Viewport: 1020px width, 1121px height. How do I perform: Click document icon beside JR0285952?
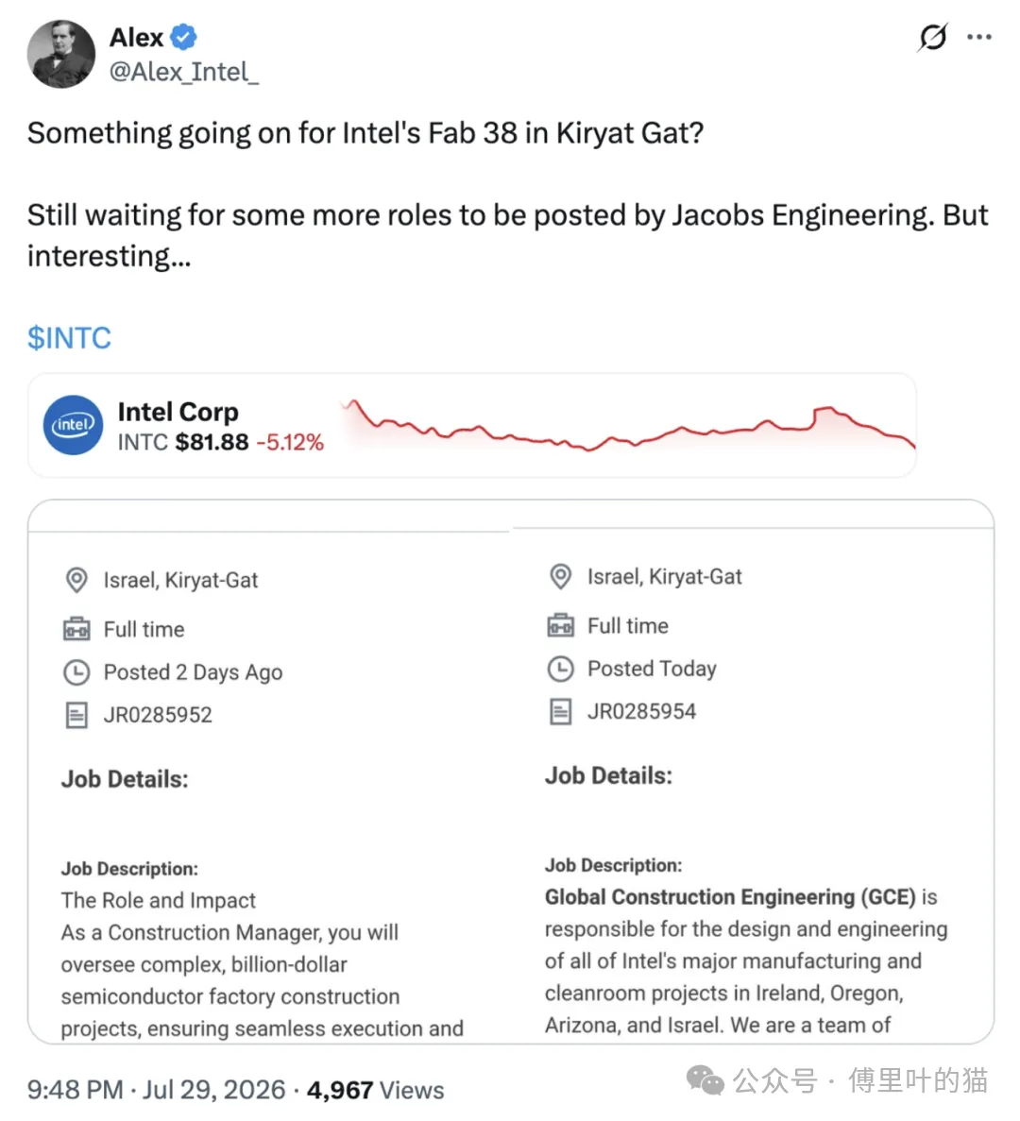pos(76,715)
